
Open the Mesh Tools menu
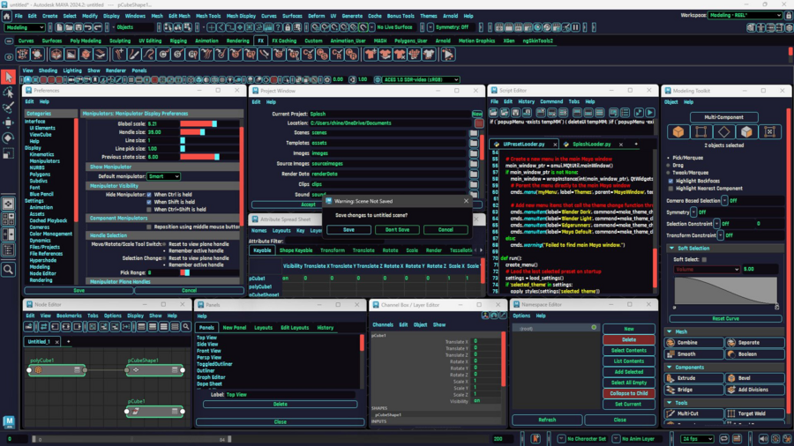point(208,16)
